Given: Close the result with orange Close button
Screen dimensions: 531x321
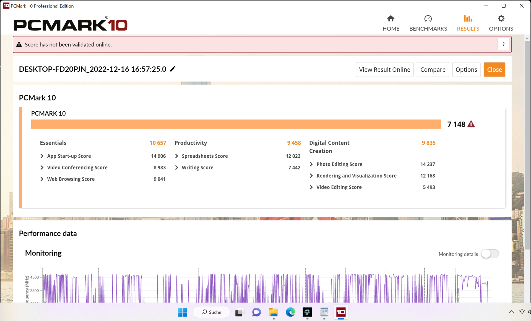Looking at the screenshot, I should coord(494,70).
